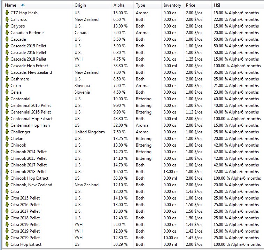Click the hop icon beside Chinook 2014 Pellet
The width and height of the screenshot is (264, 250).
tap(7, 152)
